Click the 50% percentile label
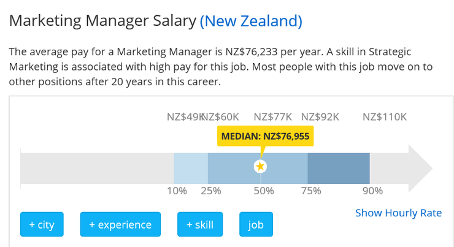The height and width of the screenshot is (247, 454). pos(264,191)
